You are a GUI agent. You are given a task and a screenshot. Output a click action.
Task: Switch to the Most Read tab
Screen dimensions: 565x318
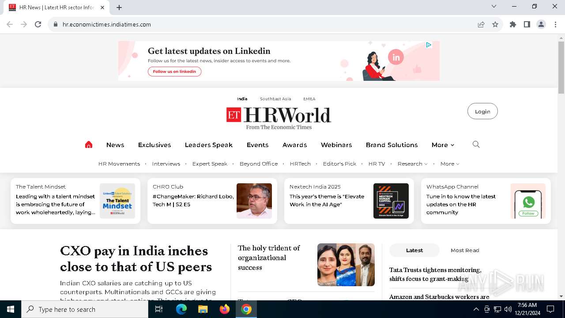tap(465, 250)
